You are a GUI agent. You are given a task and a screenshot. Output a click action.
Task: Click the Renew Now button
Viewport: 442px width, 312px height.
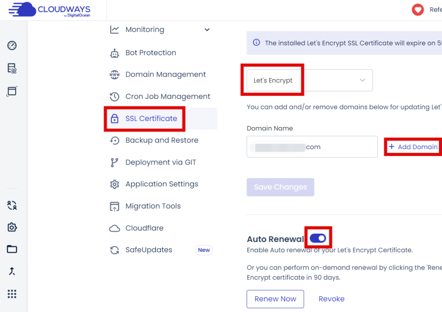(x=275, y=299)
